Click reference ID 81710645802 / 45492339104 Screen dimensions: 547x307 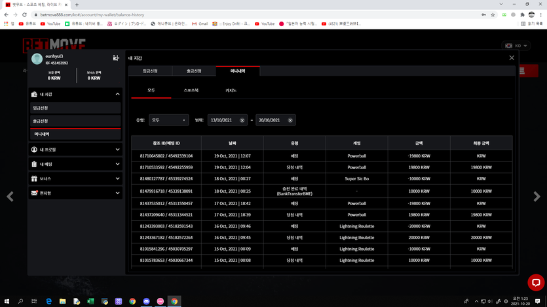point(166,156)
